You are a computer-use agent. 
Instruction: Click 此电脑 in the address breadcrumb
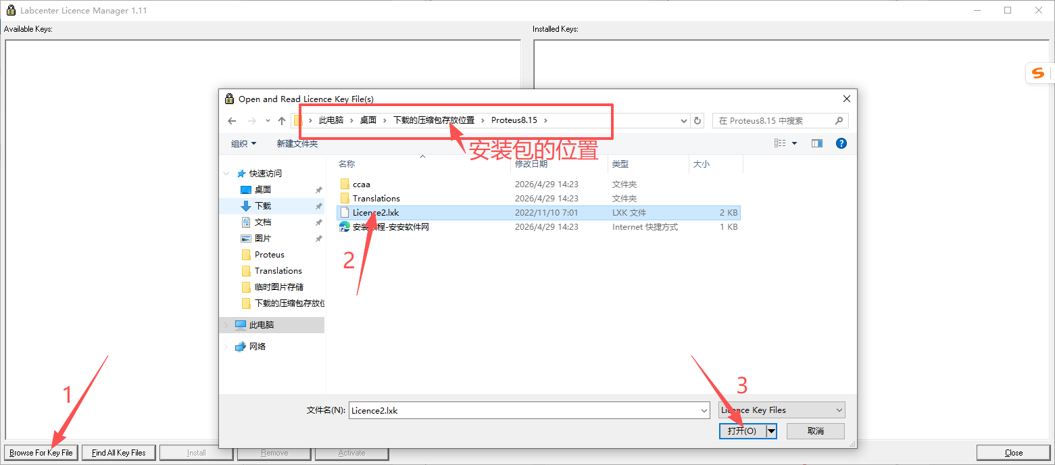(331, 120)
